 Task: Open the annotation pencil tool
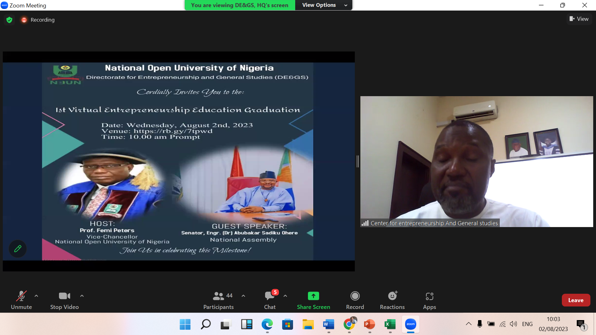click(18, 248)
